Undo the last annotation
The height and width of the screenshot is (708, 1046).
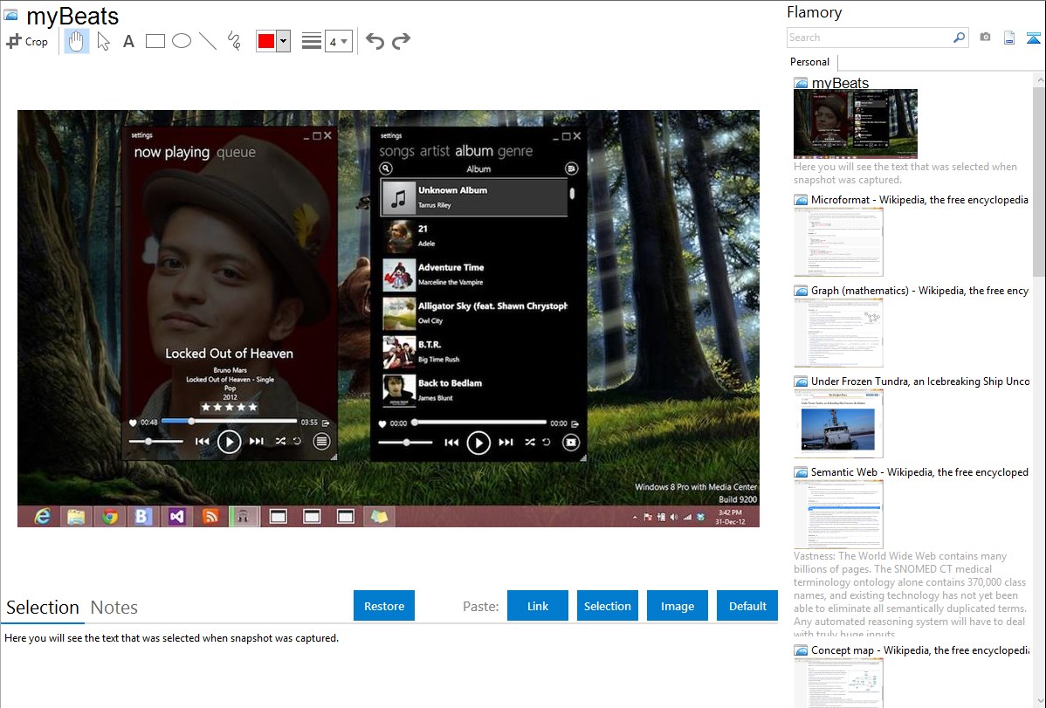(375, 41)
